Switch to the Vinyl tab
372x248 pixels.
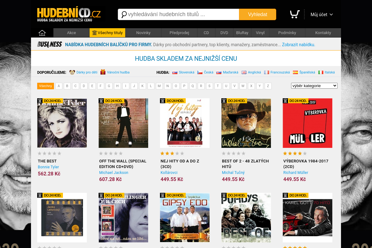pos(260,33)
